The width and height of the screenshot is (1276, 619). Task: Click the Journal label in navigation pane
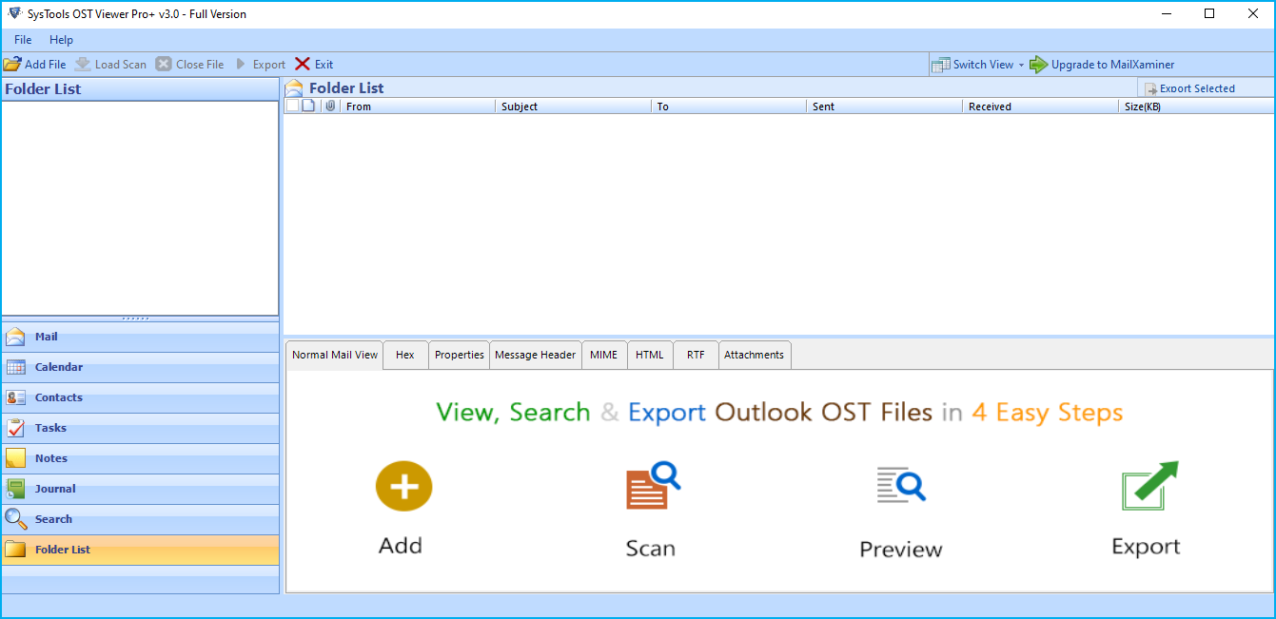click(55, 489)
